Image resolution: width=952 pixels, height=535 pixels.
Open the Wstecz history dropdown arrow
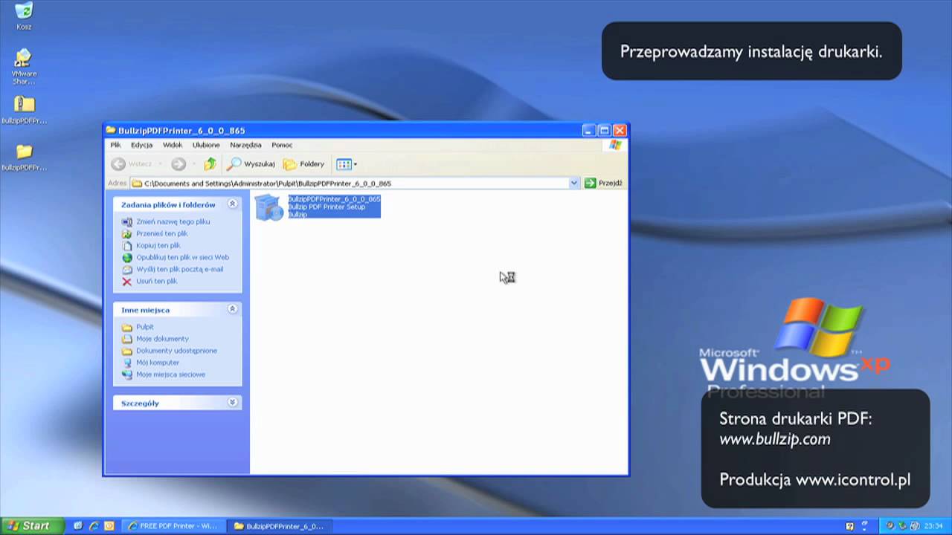coord(160,164)
